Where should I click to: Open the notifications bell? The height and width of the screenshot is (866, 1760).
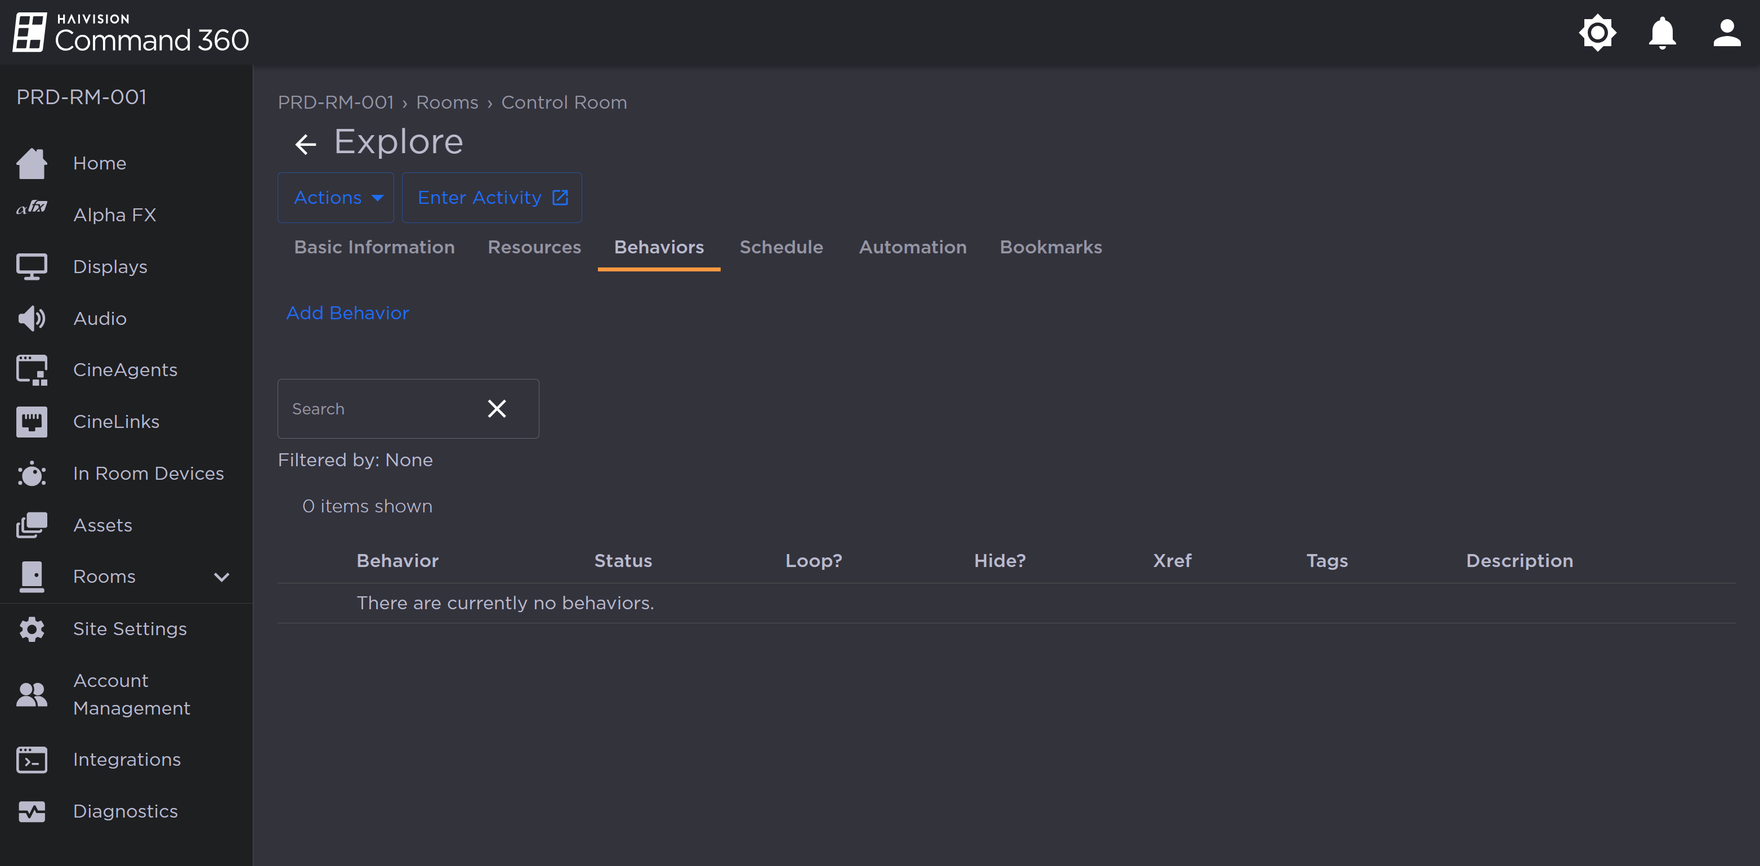[x=1661, y=32]
